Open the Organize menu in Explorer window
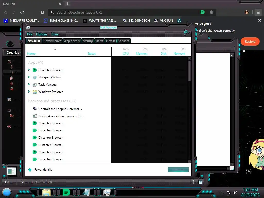Screen dimensions: 264x198 pyautogui.click(x=13, y=53)
